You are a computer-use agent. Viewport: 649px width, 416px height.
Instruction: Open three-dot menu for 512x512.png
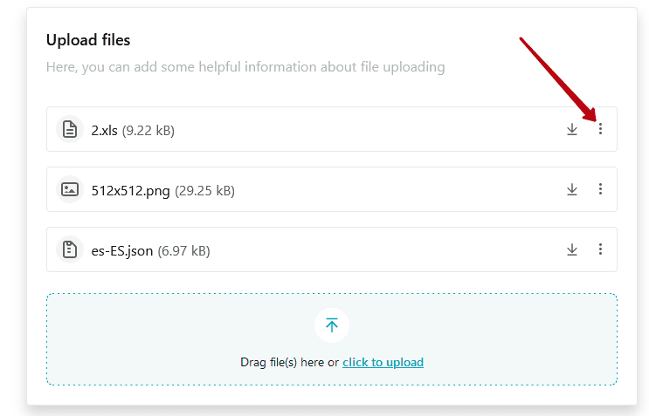coord(600,189)
